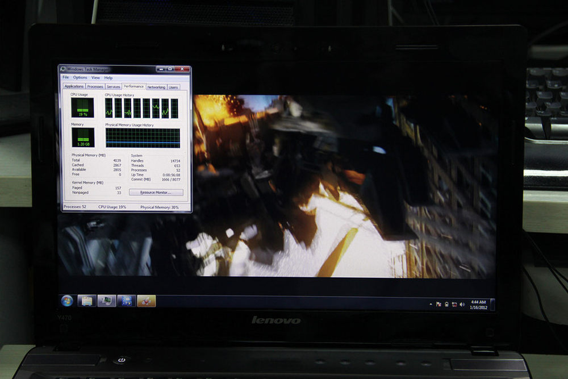568x379 pixels.
Task: Click the Physical Memory Usage History graph
Action: pyautogui.click(x=143, y=138)
